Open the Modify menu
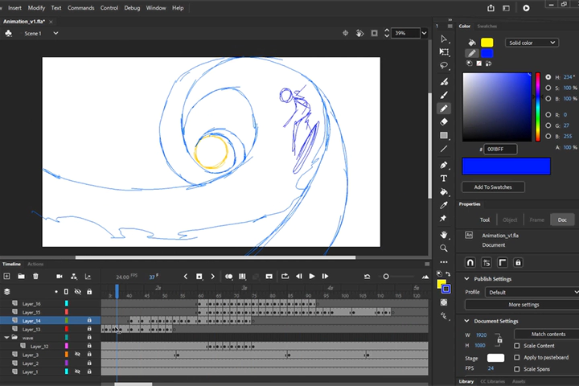Screen dimensions: 579x386 (36, 8)
